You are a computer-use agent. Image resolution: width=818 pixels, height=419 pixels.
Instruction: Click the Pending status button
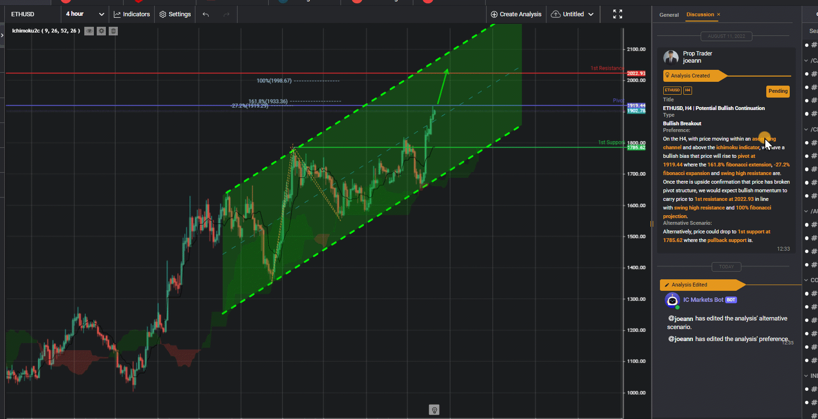[x=778, y=91]
